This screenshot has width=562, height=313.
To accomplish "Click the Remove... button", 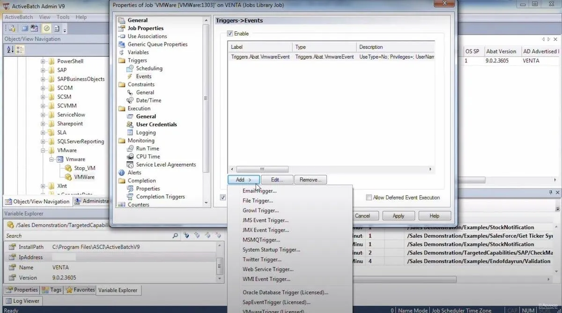I will point(311,180).
